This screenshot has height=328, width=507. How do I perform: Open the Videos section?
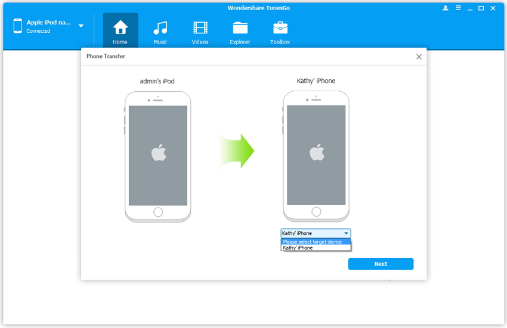(200, 28)
